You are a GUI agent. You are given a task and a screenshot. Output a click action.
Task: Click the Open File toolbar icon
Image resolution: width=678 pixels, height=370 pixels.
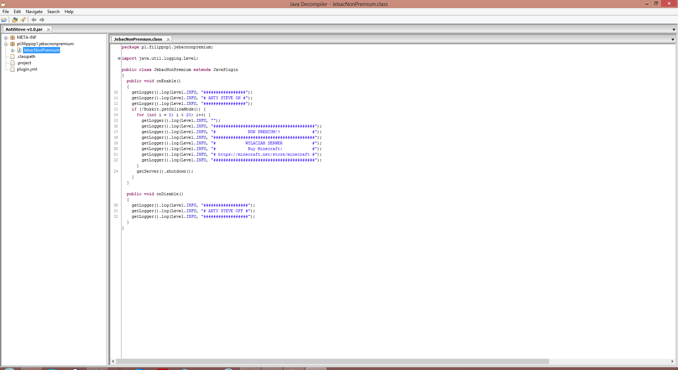[x=4, y=20]
